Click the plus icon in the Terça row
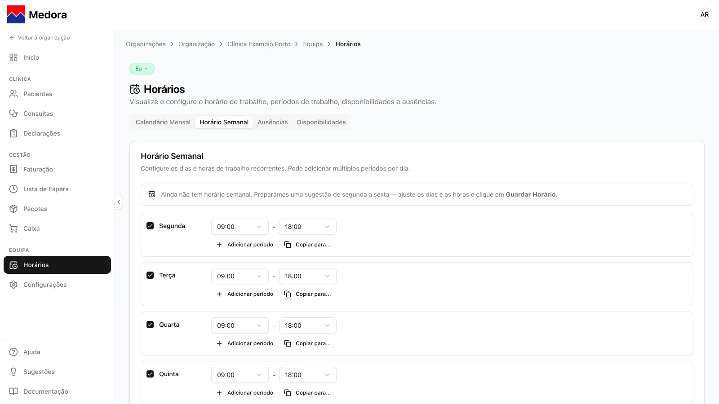Viewport: 719px width, 404px height. 219,294
